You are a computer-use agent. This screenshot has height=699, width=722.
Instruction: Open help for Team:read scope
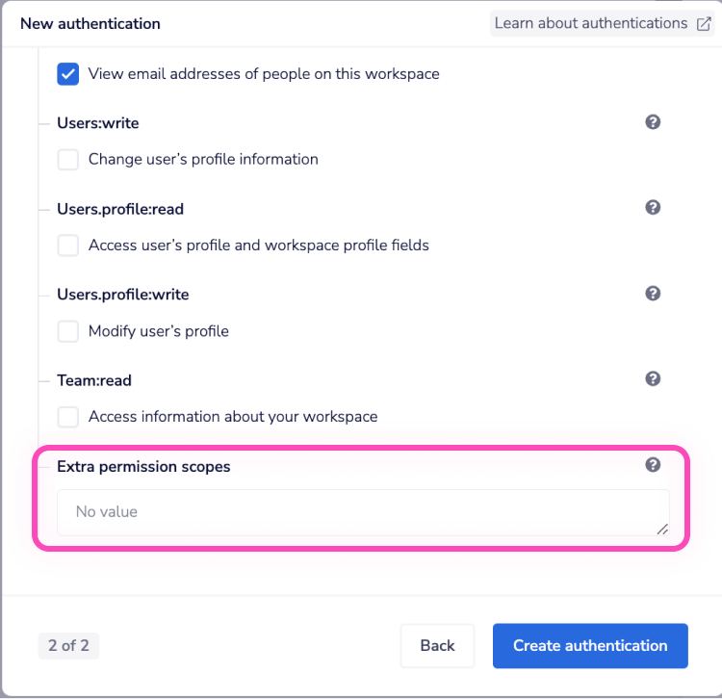click(x=653, y=379)
